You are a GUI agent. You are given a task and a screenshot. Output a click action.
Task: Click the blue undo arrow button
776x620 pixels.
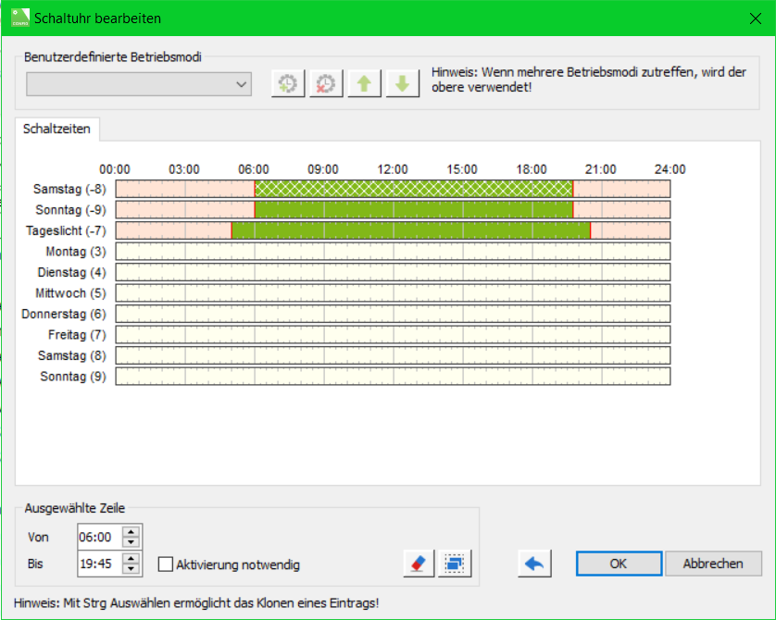pos(534,564)
